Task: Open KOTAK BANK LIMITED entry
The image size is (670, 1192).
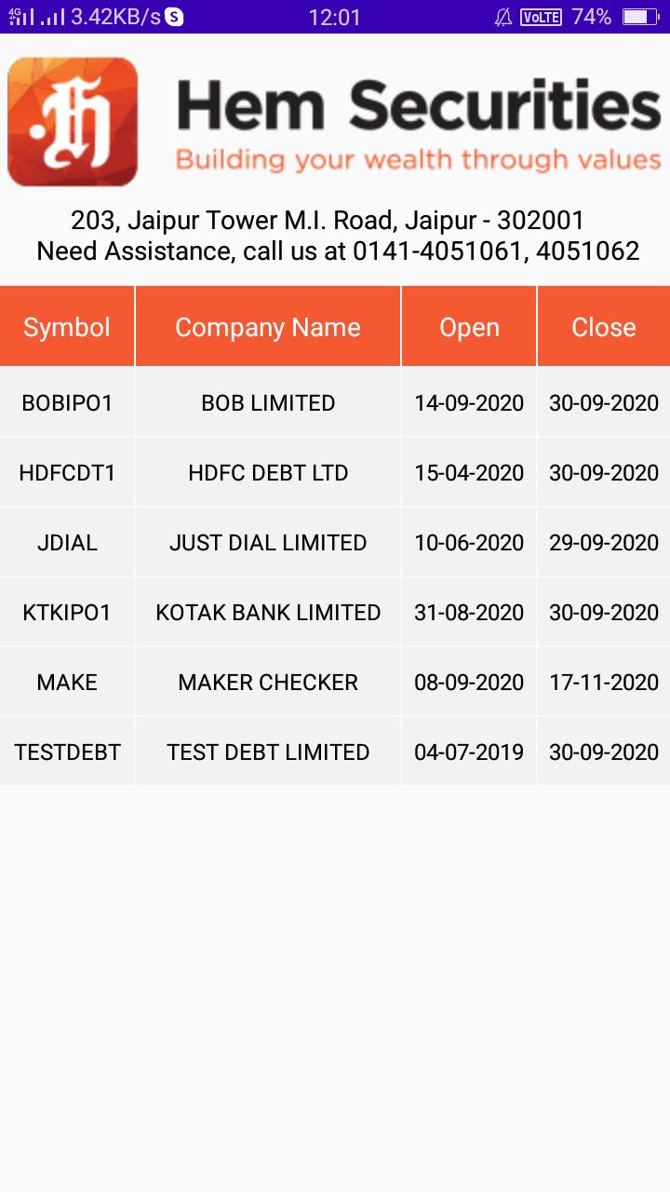Action: pyautogui.click(x=268, y=613)
